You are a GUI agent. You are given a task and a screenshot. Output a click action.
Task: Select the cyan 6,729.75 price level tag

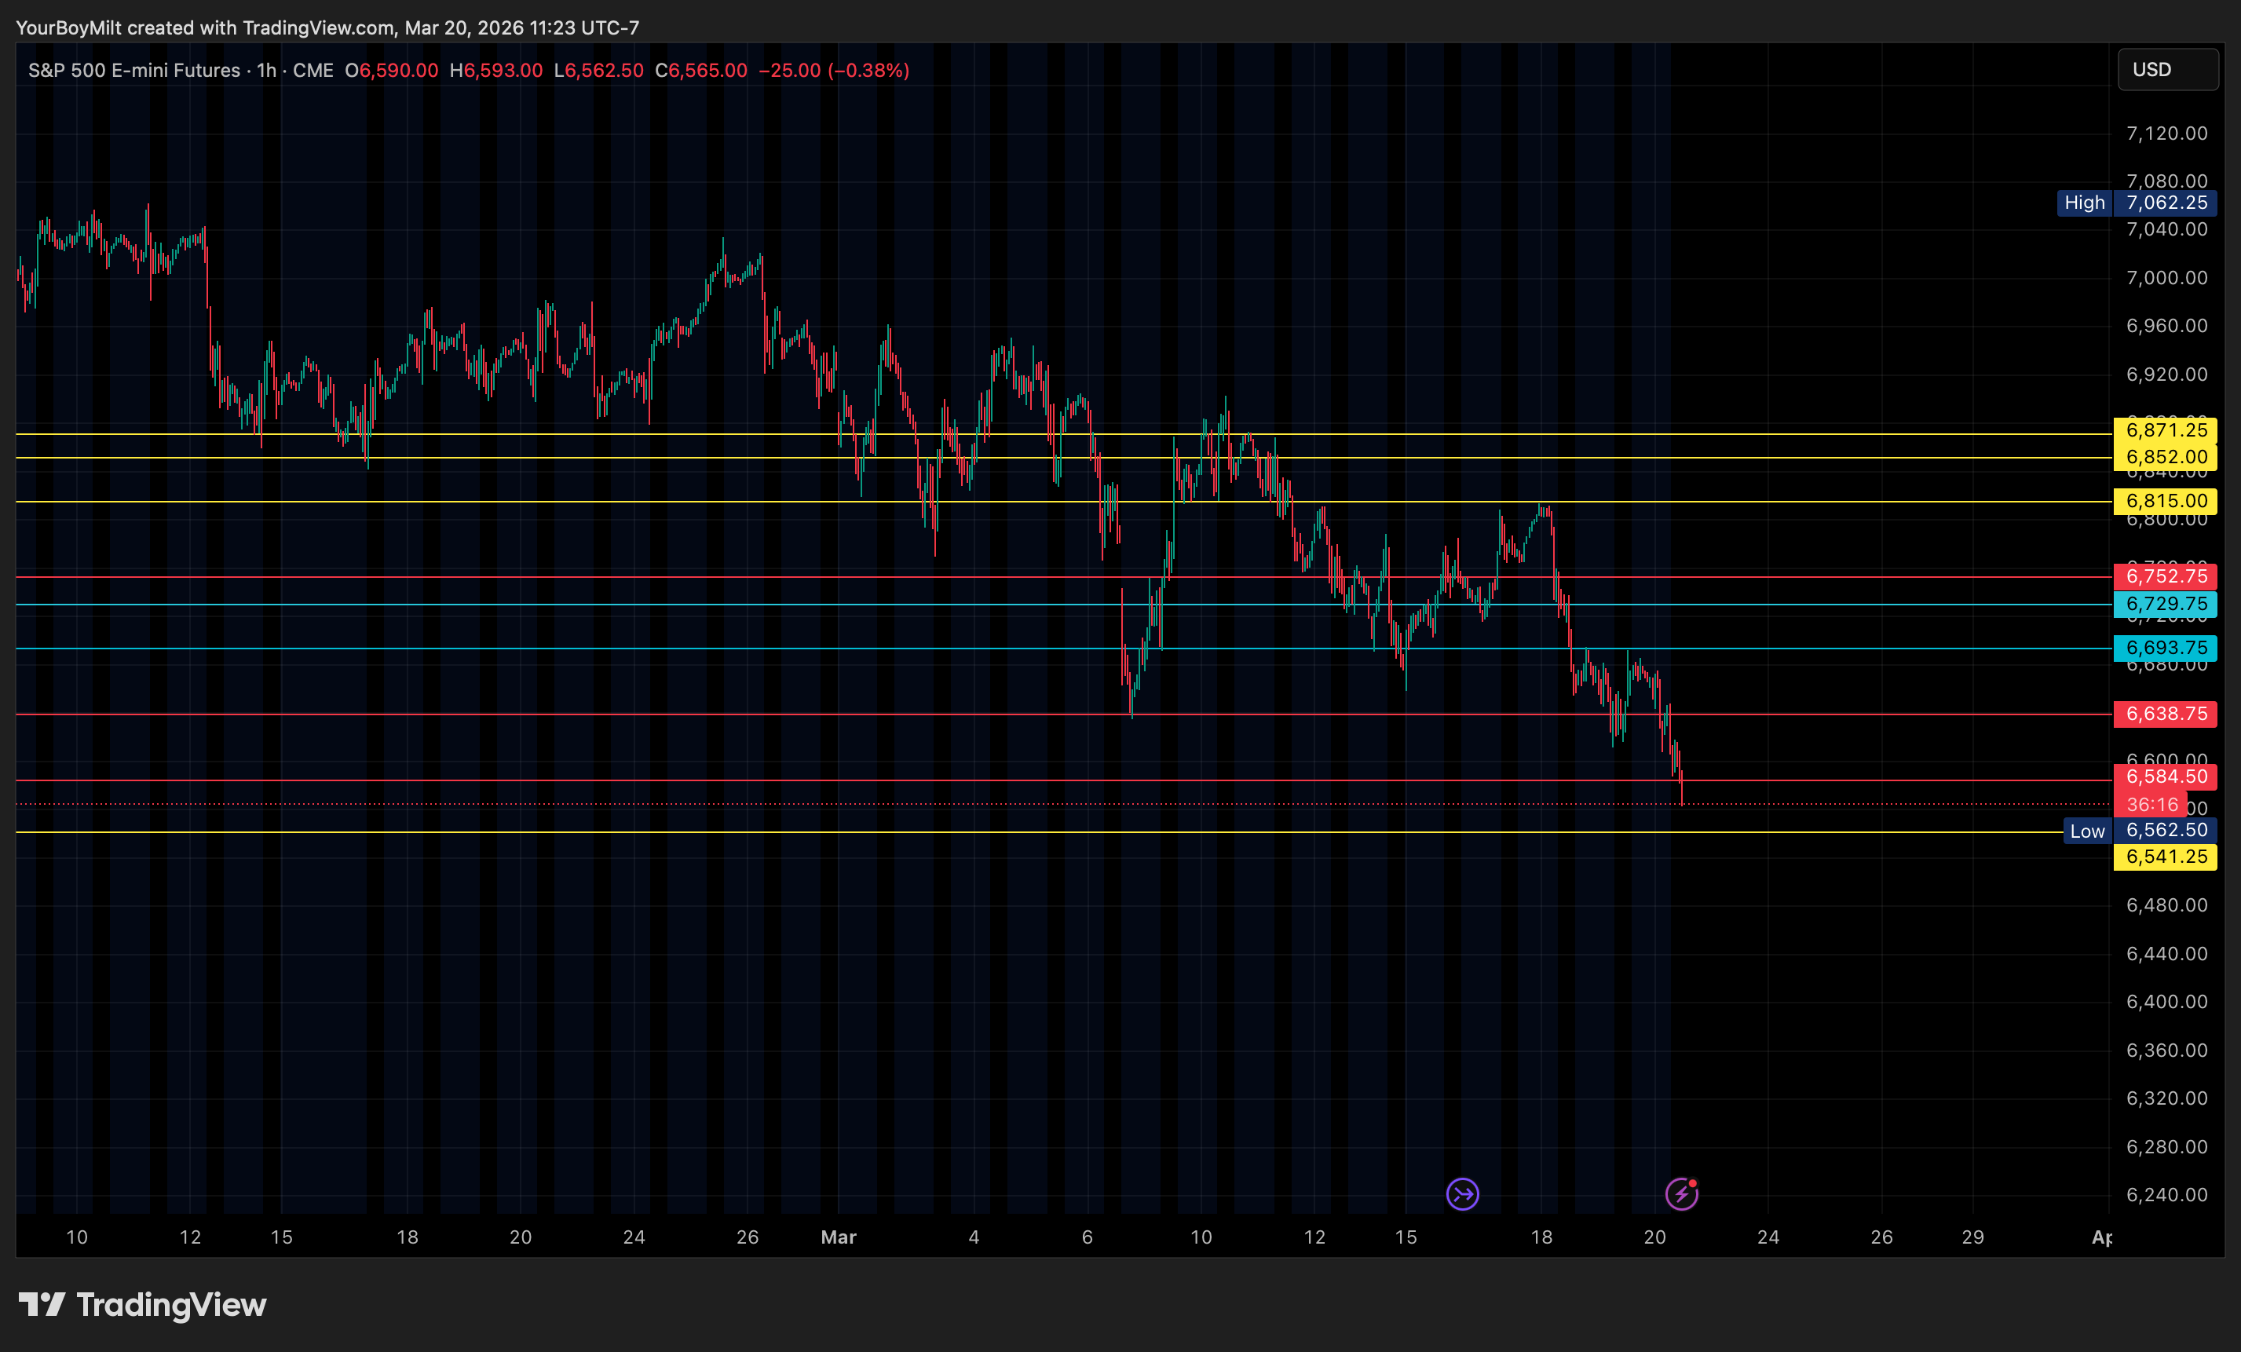pos(2166,604)
